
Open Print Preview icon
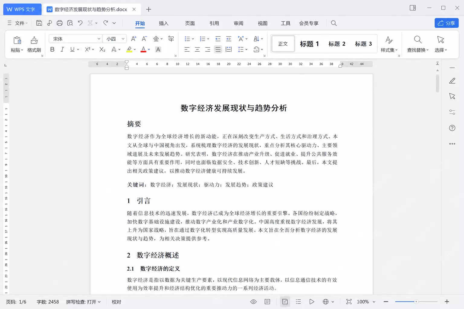(70, 23)
